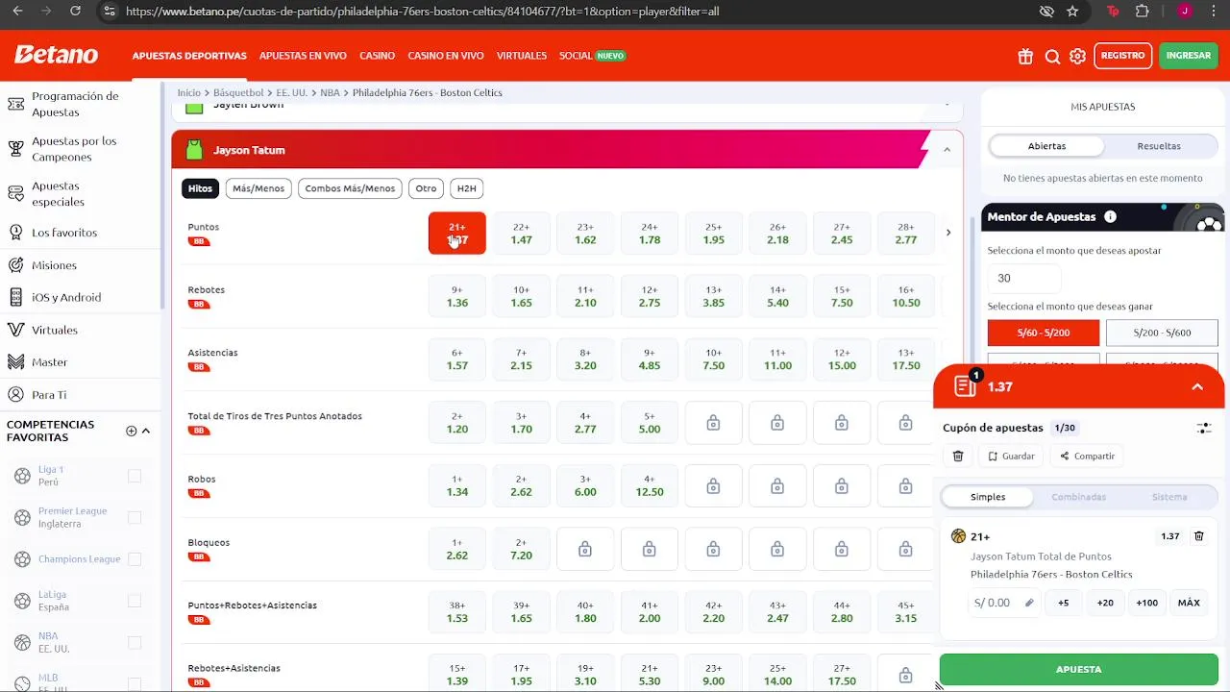Click the Mentor de Apuestas info icon

pos(1110,216)
